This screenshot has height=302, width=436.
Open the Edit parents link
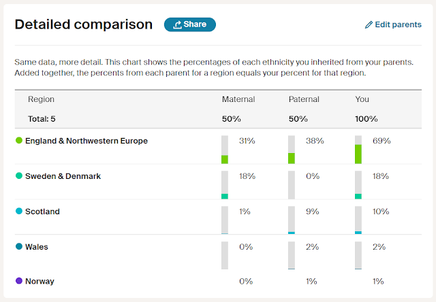(398, 24)
